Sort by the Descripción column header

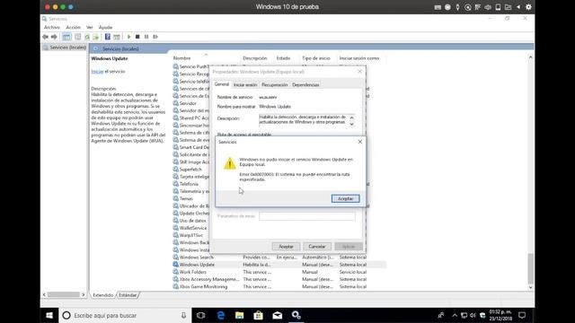258,58
